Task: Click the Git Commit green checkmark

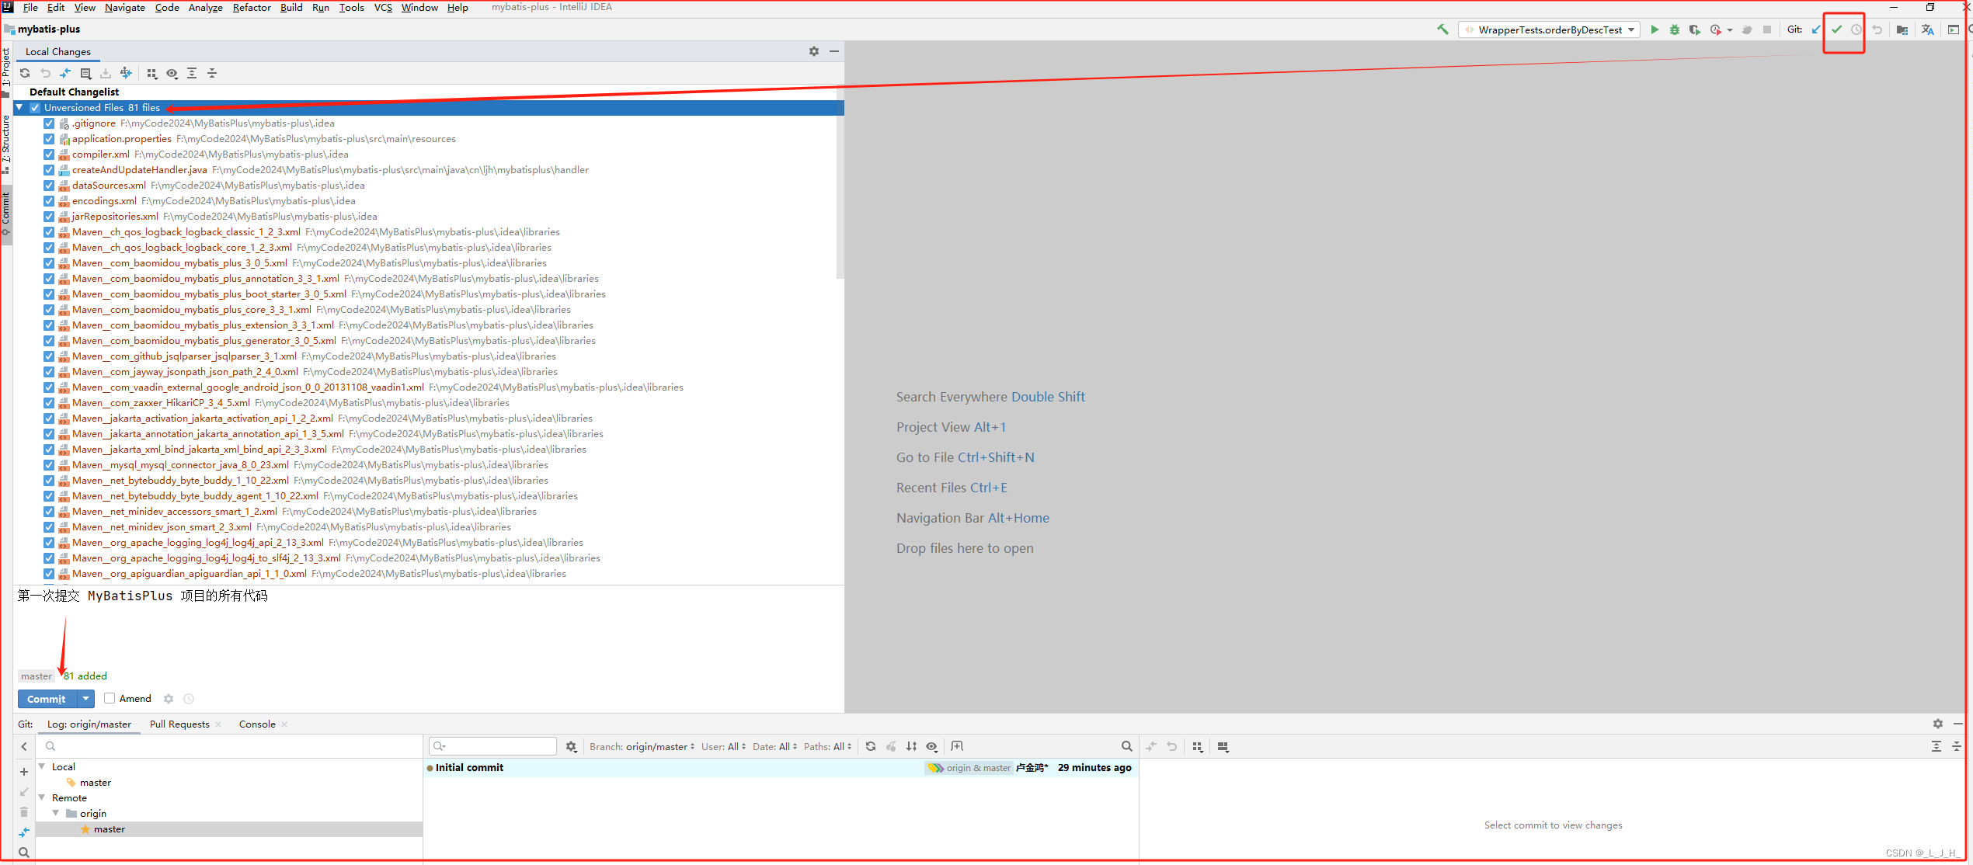Action: (1836, 30)
